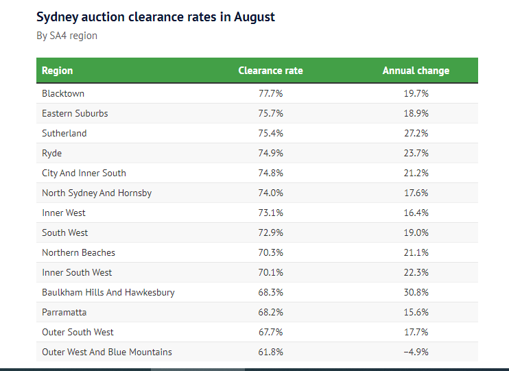Image resolution: width=509 pixels, height=371 pixels.
Task: Click the Blacktown region cell
Action: pyautogui.click(x=63, y=93)
